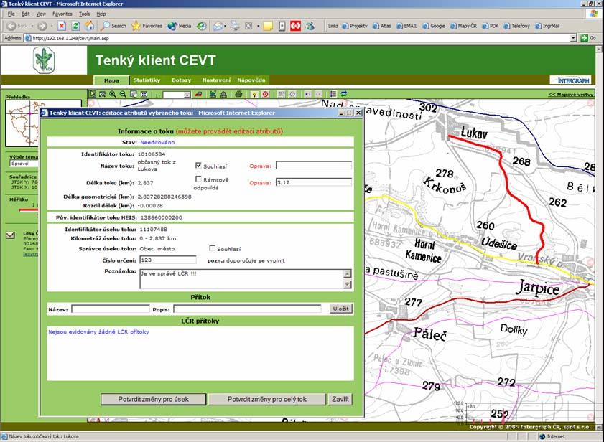The image size is (604, 442).
Task: Click Potvrdit změny pro úsek button
Action: point(153,399)
